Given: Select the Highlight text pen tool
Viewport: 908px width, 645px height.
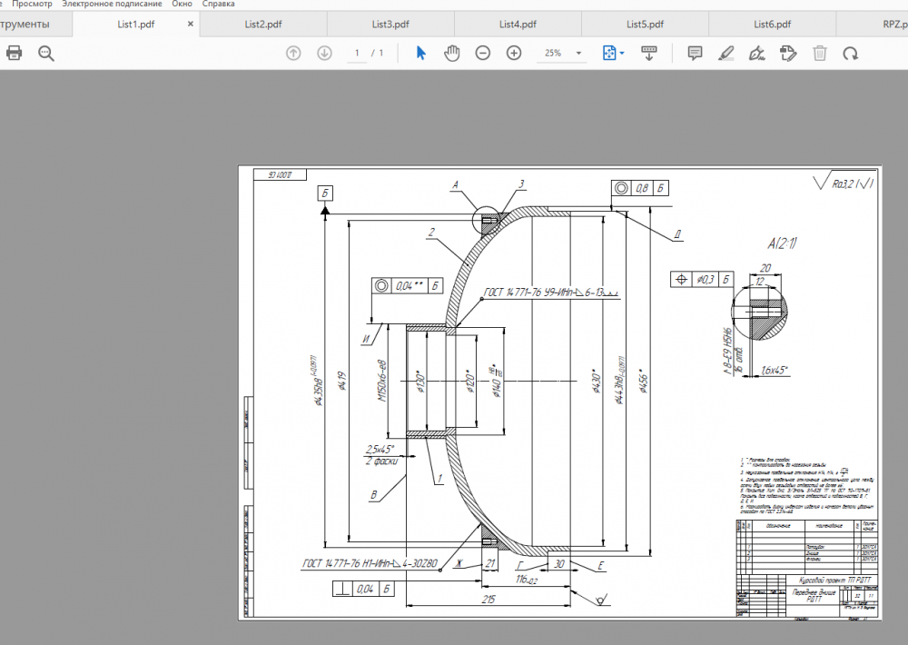Looking at the screenshot, I should point(726,54).
